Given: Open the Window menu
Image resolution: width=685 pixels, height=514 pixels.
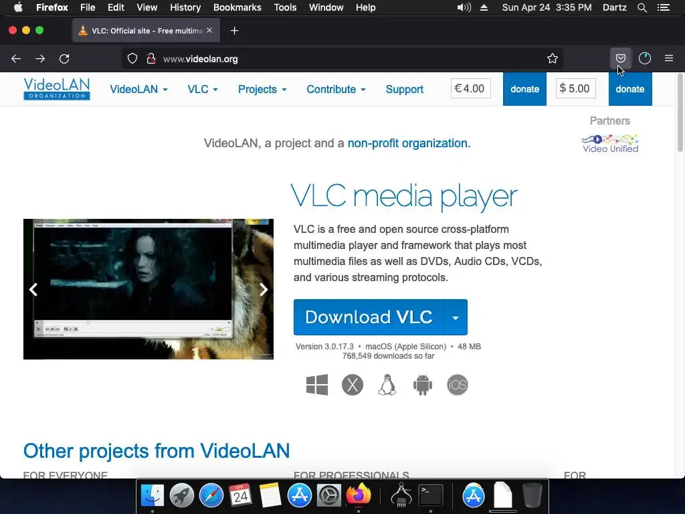Looking at the screenshot, I should point(326,7).
